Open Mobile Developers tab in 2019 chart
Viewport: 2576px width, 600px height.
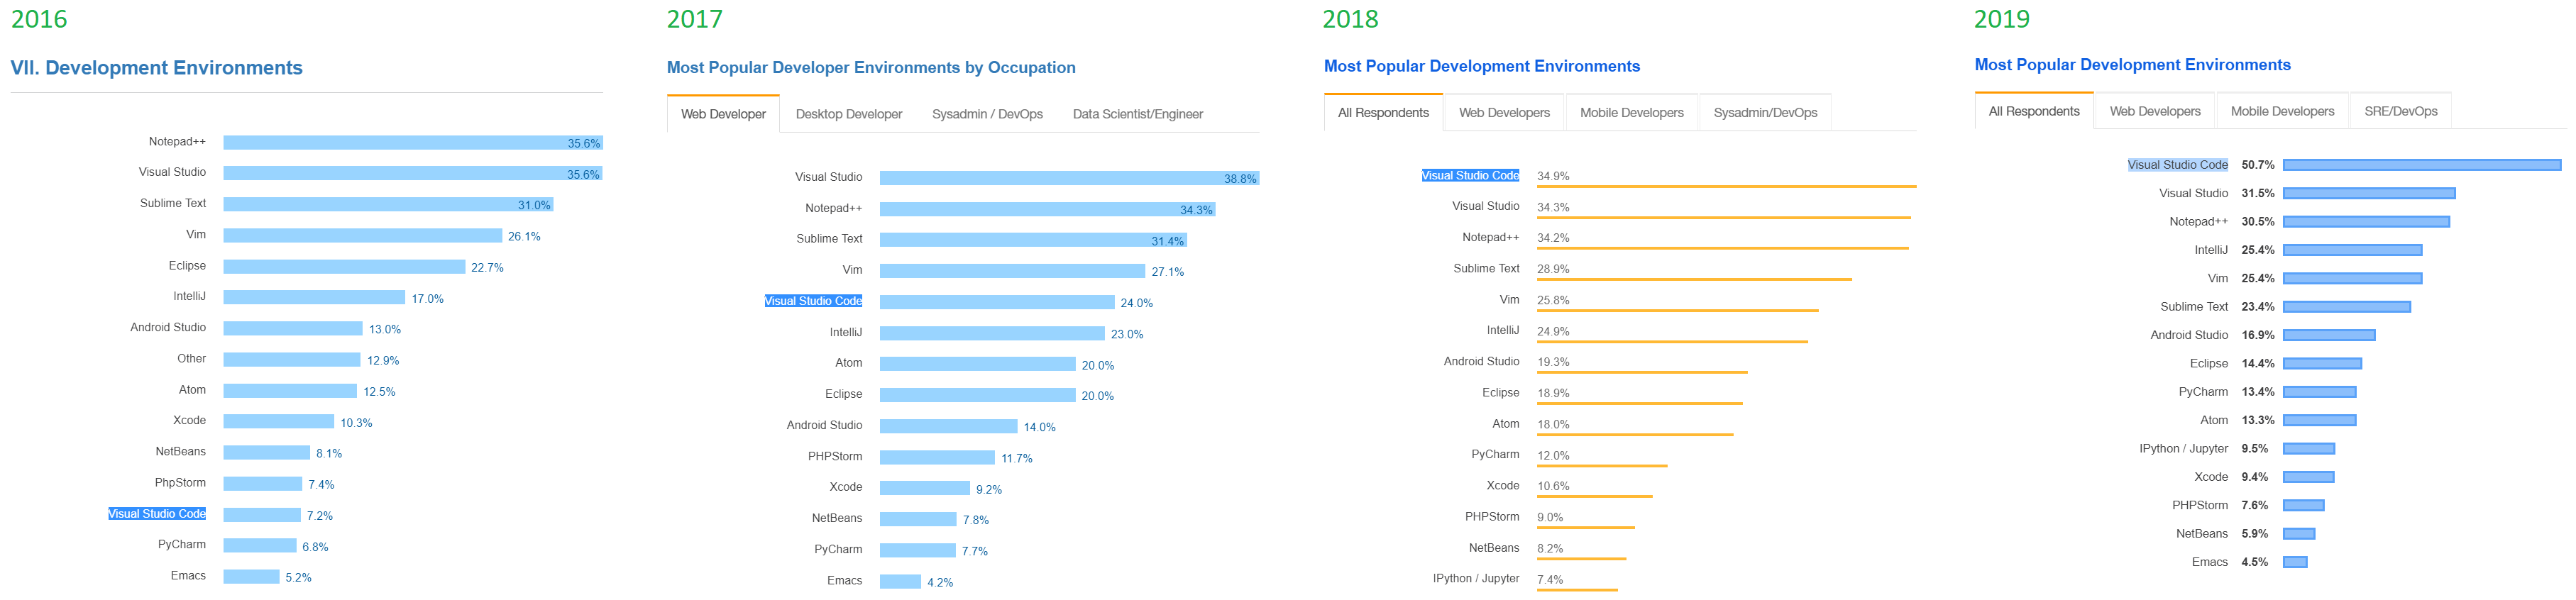pyautogui.click(x=2282, y=111)
